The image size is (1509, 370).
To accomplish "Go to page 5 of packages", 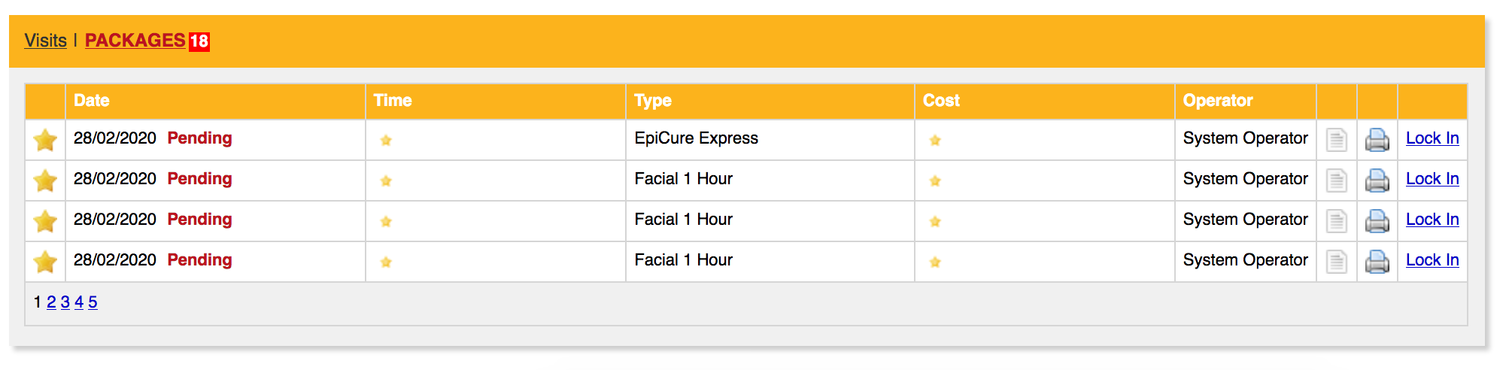I will click(93, 302).
